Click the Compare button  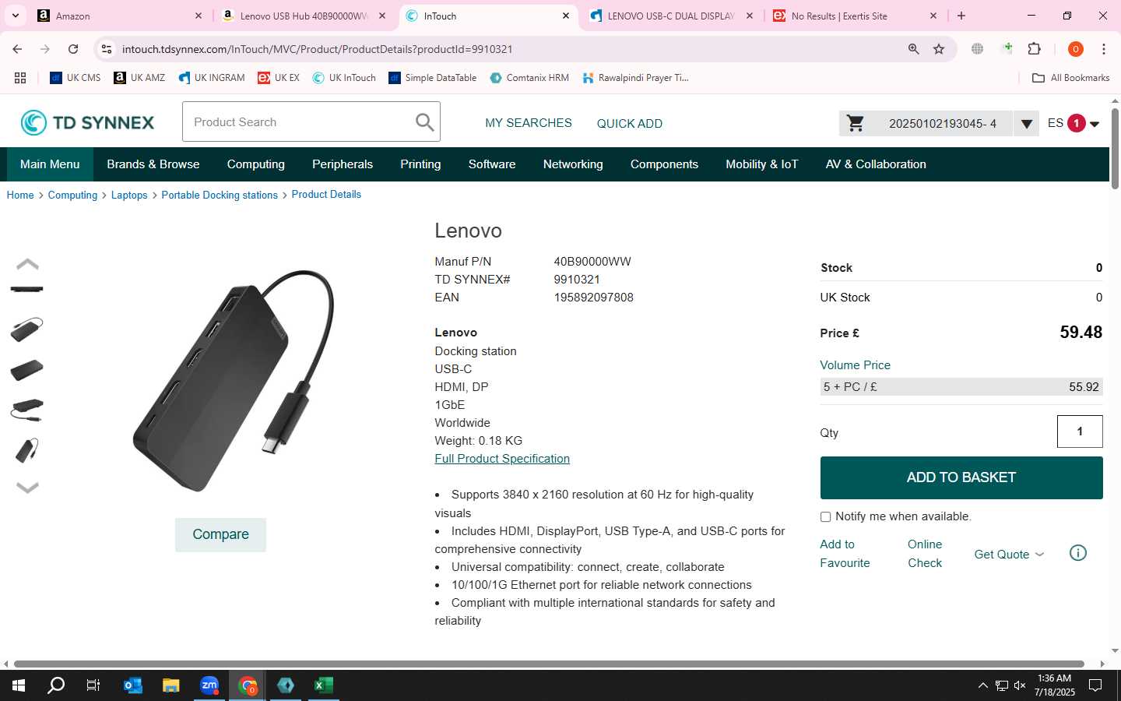coord(220,534)
